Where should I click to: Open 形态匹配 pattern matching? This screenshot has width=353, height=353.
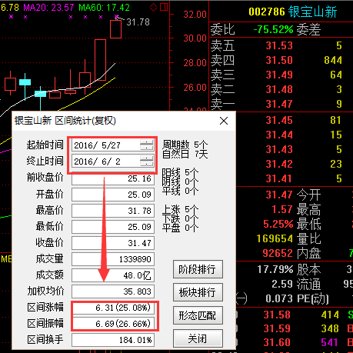pos(198,315)
